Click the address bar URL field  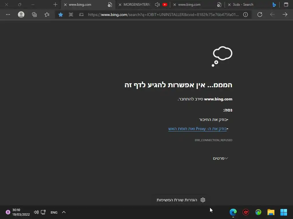click(163, 15)
